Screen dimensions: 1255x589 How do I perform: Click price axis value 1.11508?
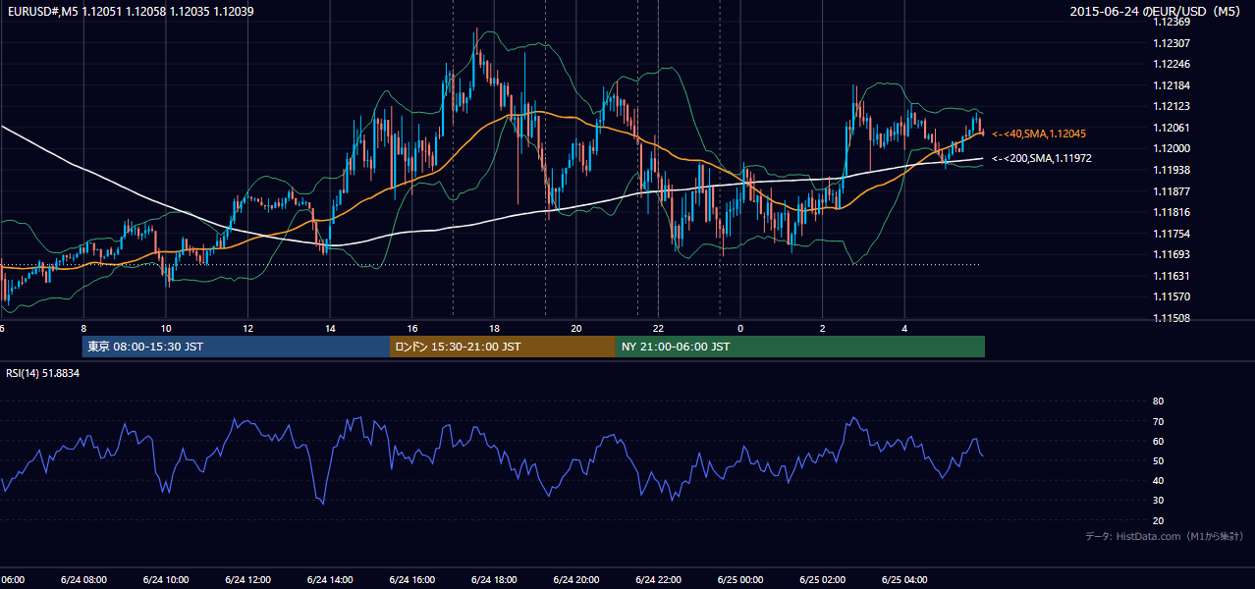tap(1171, 318)
